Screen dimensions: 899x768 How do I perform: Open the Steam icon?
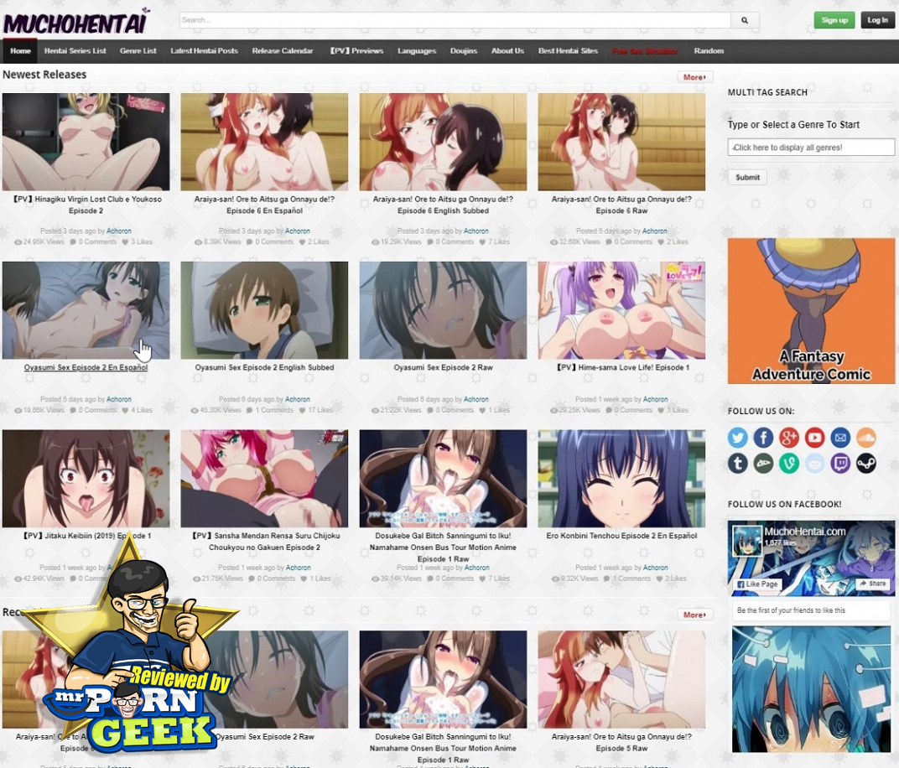[865, 463]
